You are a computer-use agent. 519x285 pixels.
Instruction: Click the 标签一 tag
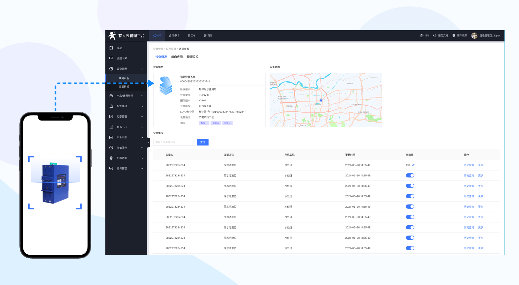coord(204,123)
